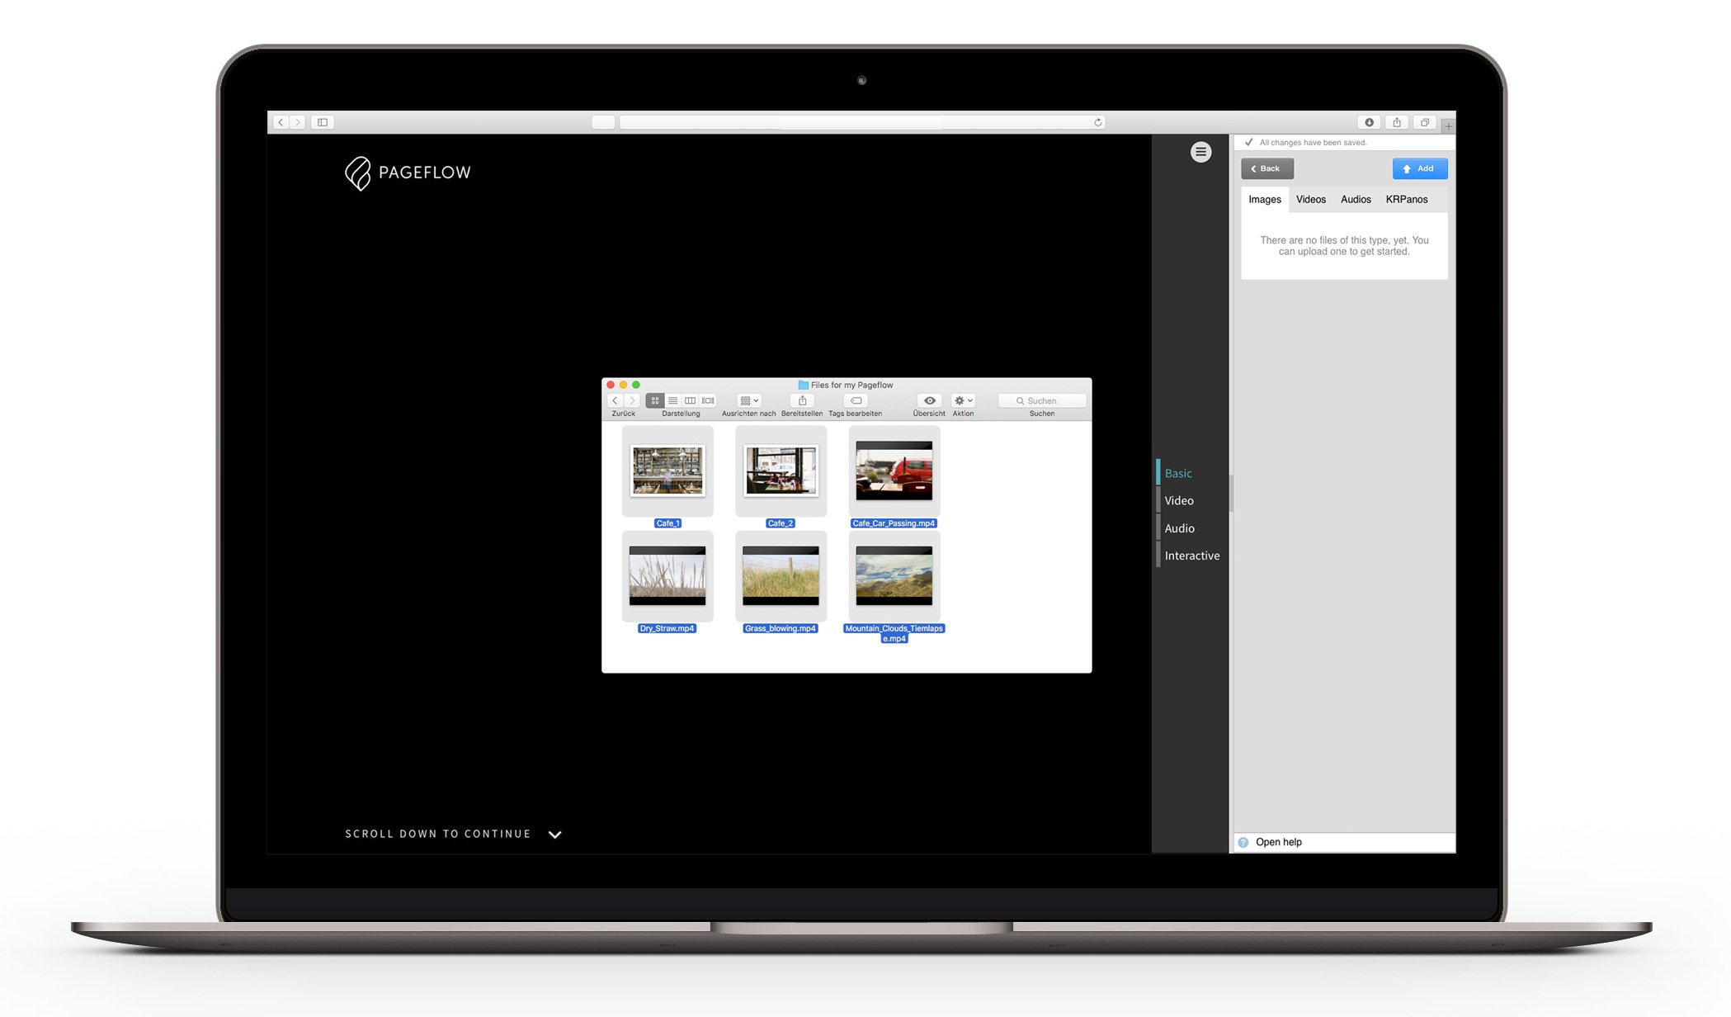
Task: Click the Open help question icon
Action: click(x=1243, y=842)
